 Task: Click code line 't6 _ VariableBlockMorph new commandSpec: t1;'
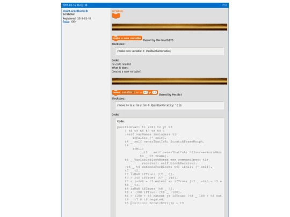[166, 160]
